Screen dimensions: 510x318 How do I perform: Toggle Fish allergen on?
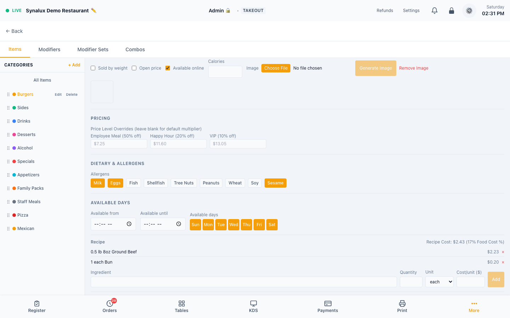134,183
